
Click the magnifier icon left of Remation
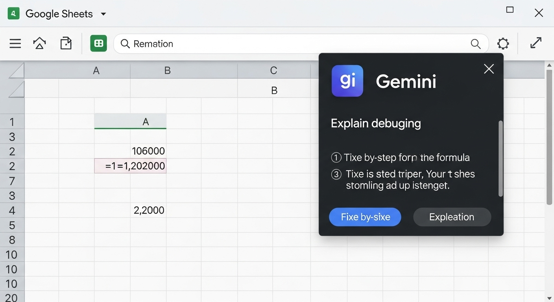click(x=125, y=44)
